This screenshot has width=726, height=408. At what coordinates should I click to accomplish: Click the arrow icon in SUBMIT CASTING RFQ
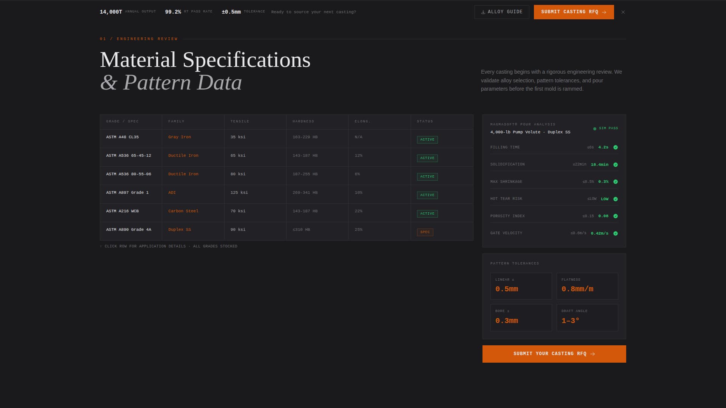604,12
